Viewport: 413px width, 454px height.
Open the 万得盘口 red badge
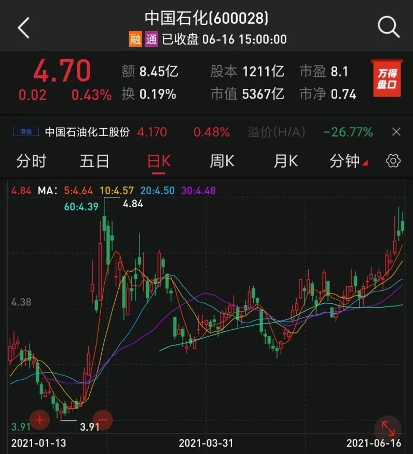387,78
